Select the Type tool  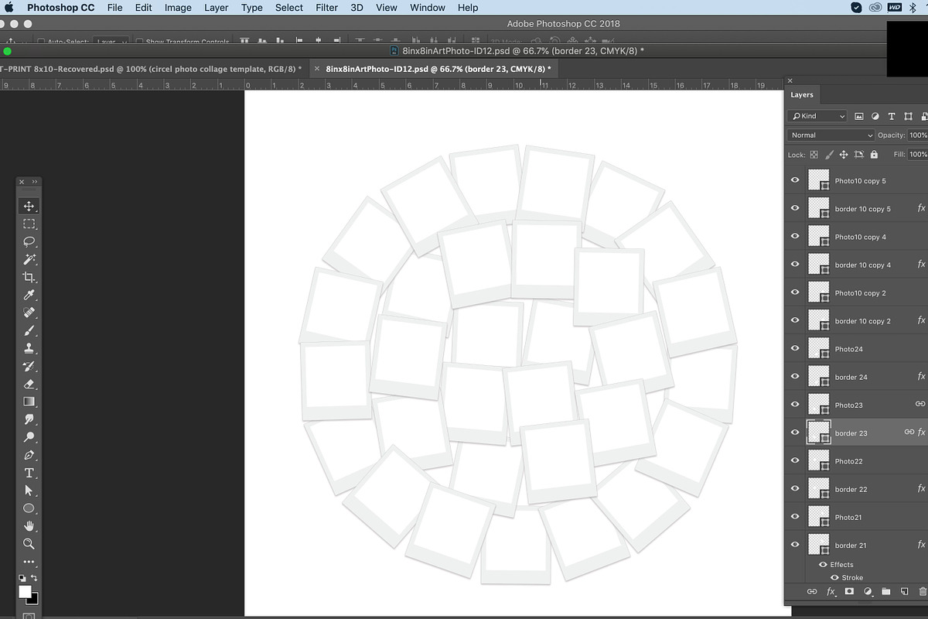(x=29, y=474)
